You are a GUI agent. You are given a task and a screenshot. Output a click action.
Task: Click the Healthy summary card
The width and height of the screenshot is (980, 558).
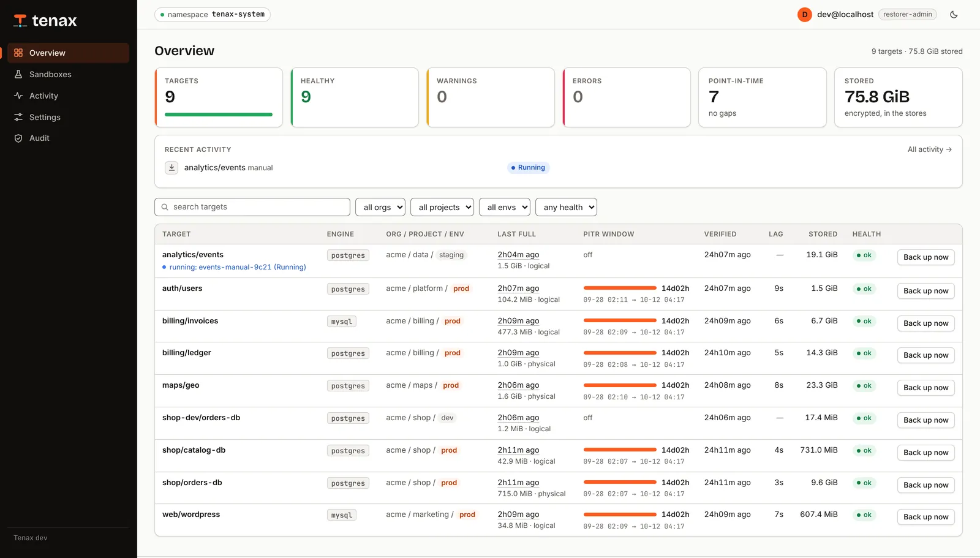pos(355,97)
